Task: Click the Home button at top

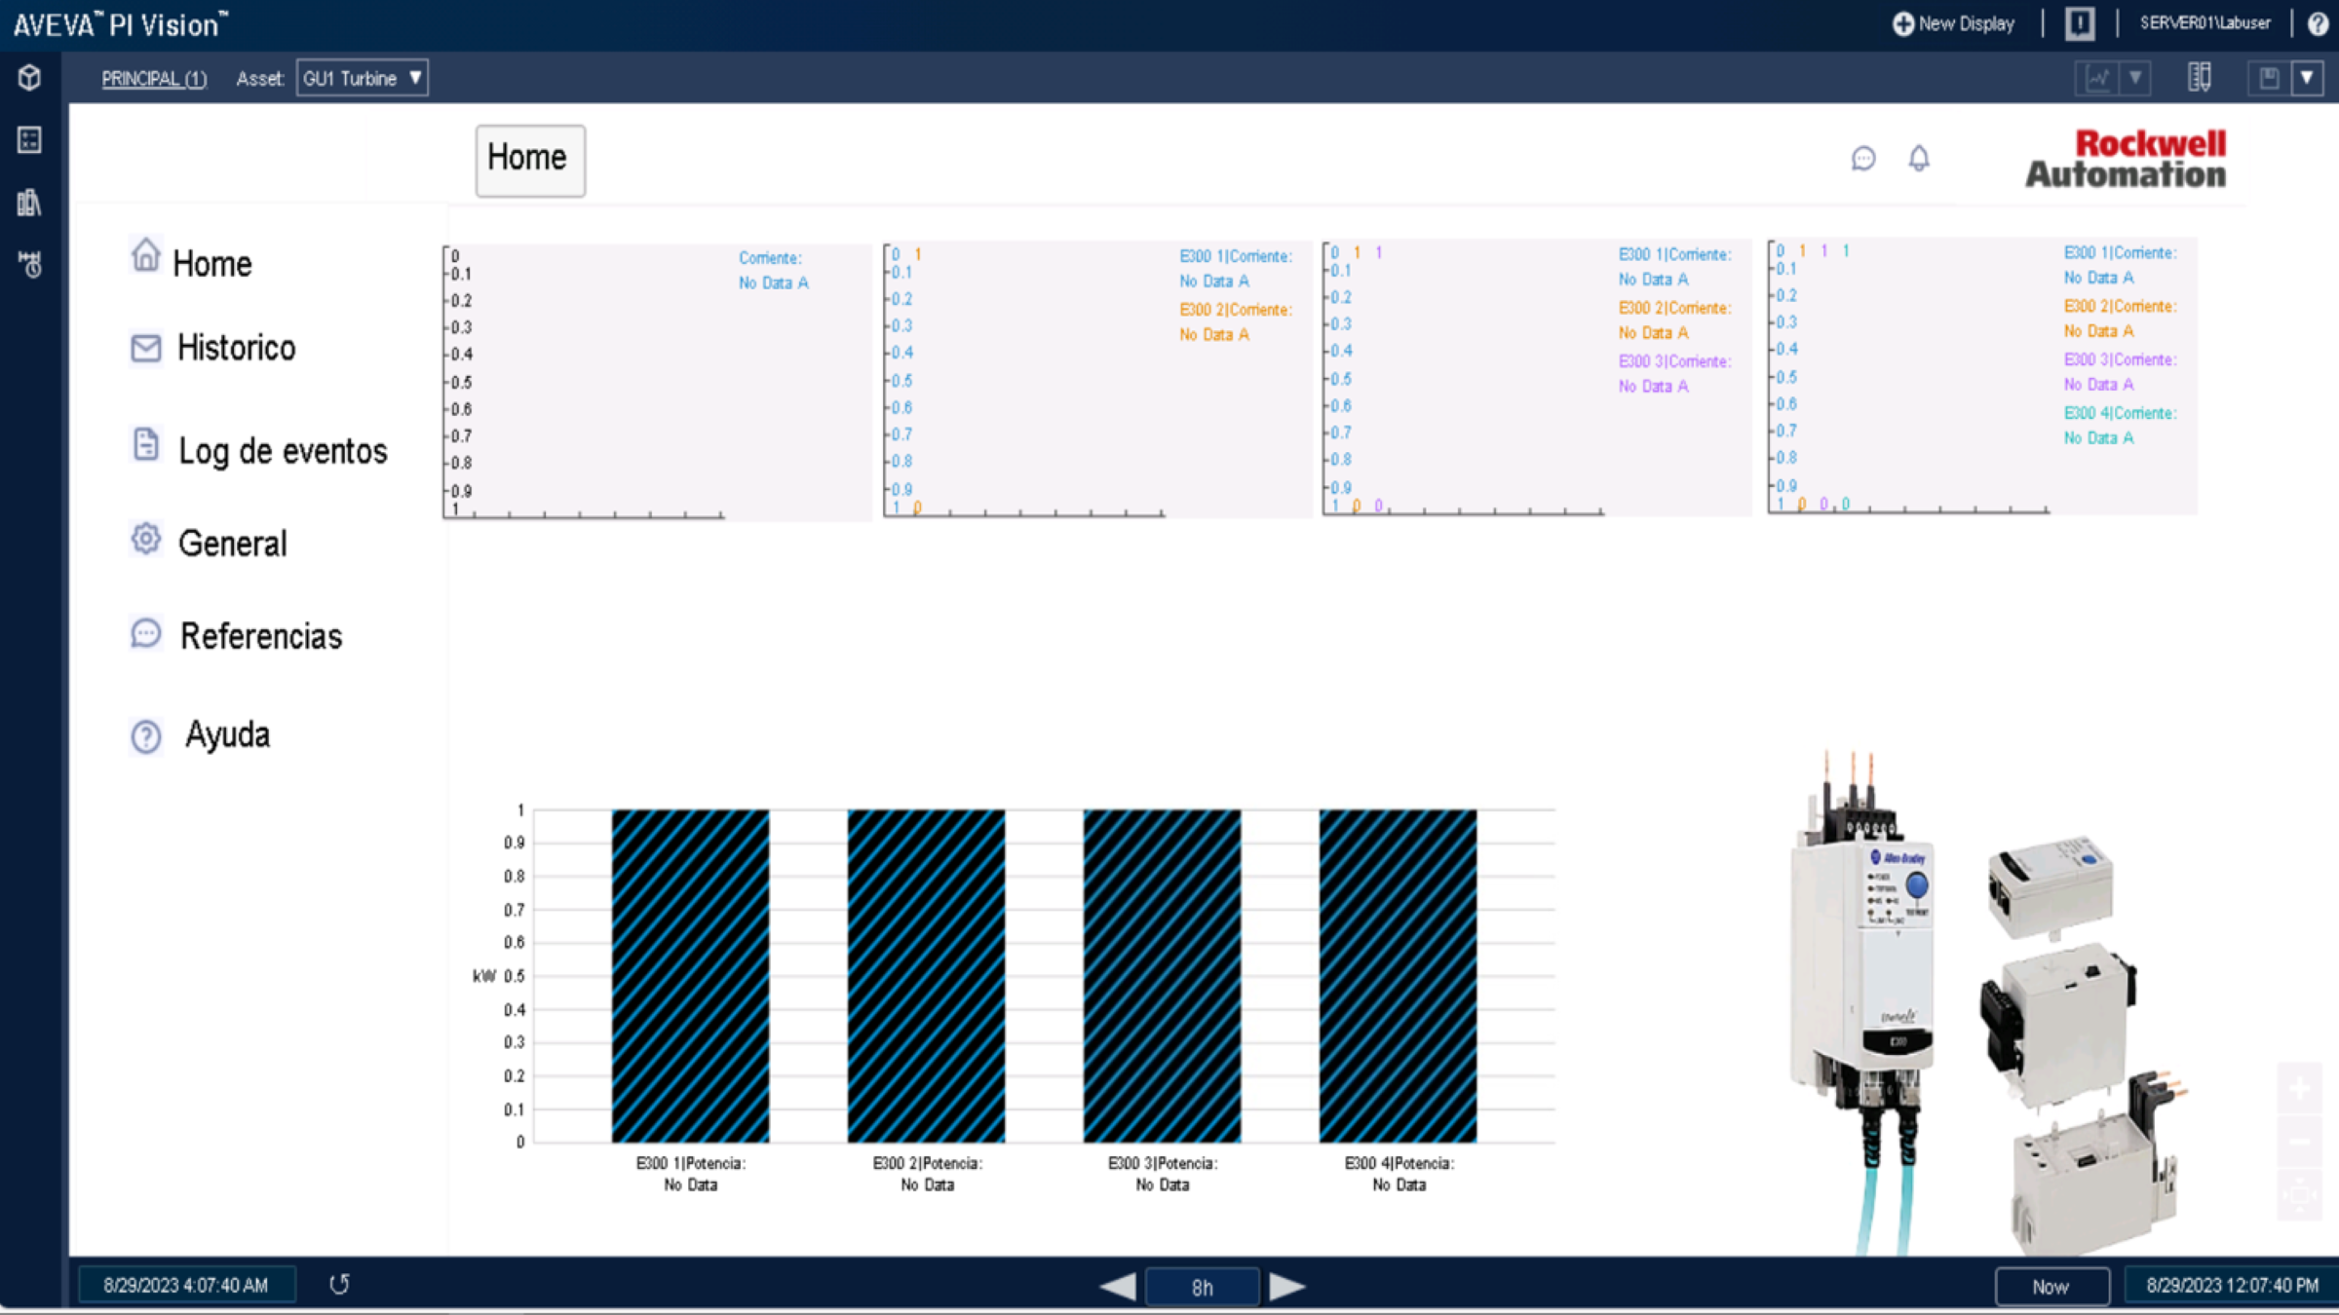Action: coord(530,160)
